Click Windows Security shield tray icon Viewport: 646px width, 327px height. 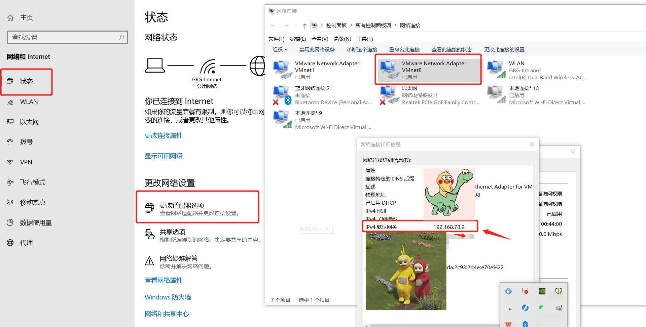click(x=559, y=291)
